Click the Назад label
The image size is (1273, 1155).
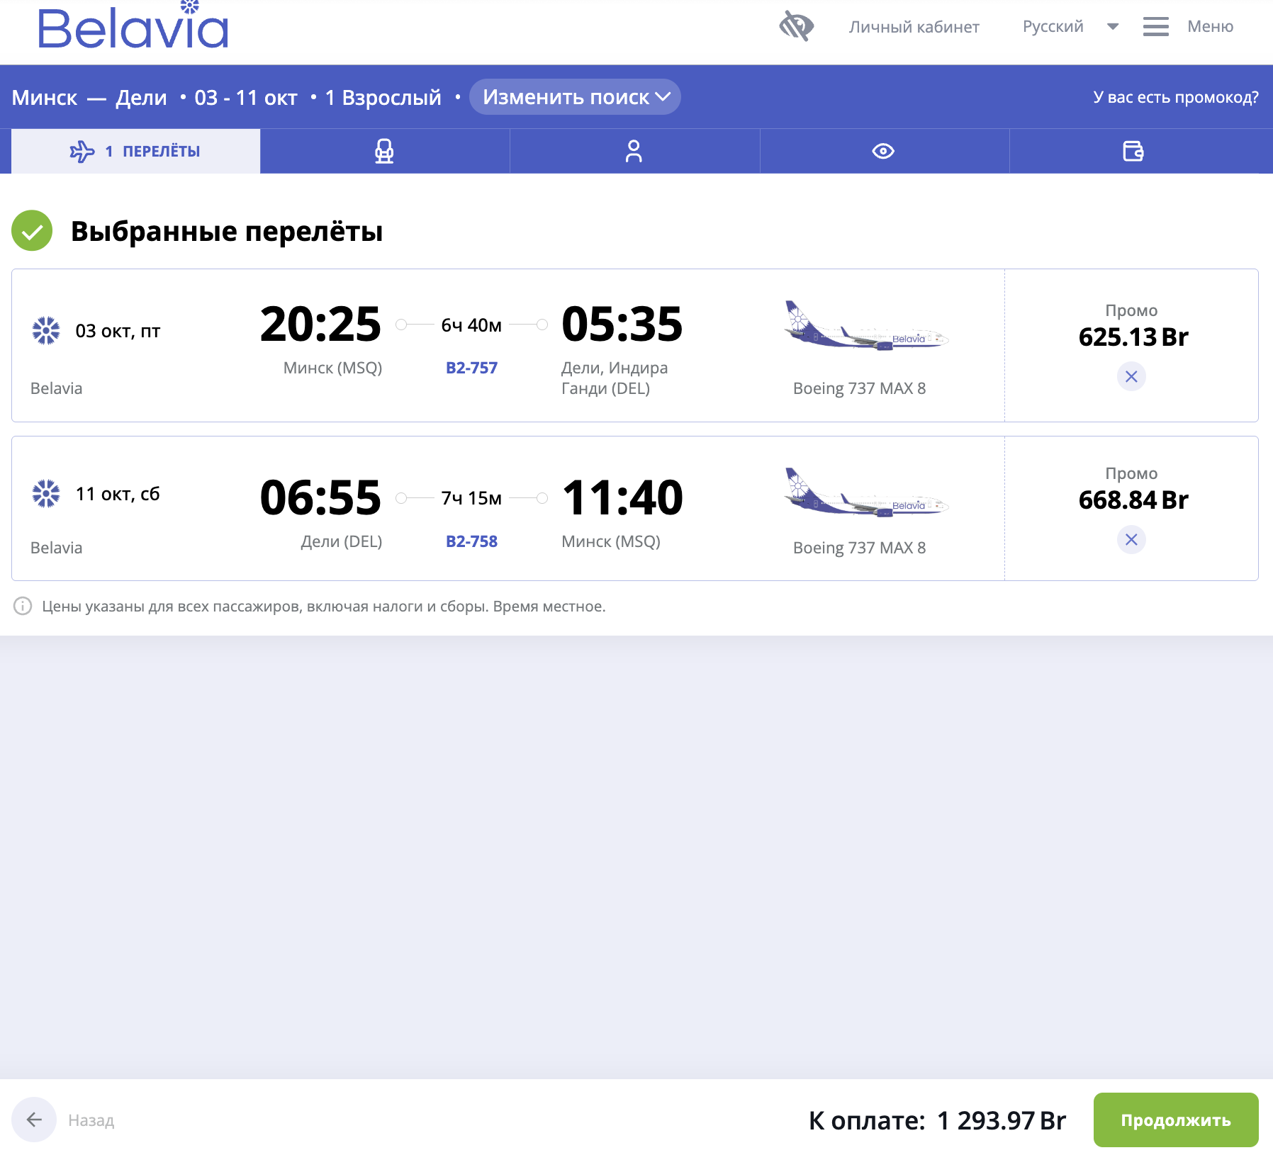(91, 1120)
